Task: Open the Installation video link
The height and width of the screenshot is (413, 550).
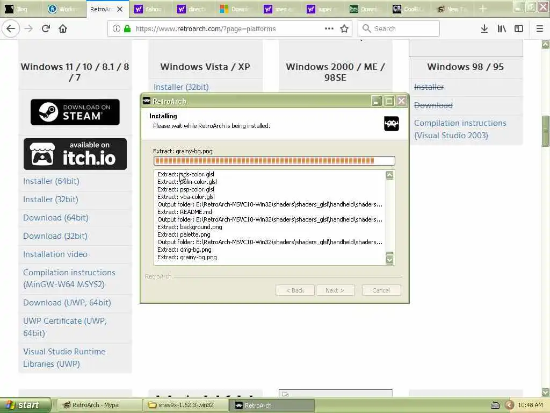Action: 55,254
